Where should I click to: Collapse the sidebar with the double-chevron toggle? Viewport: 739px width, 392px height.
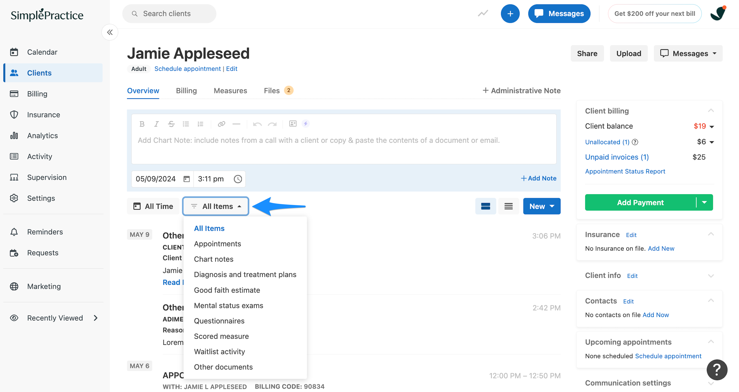click(110, 32)
